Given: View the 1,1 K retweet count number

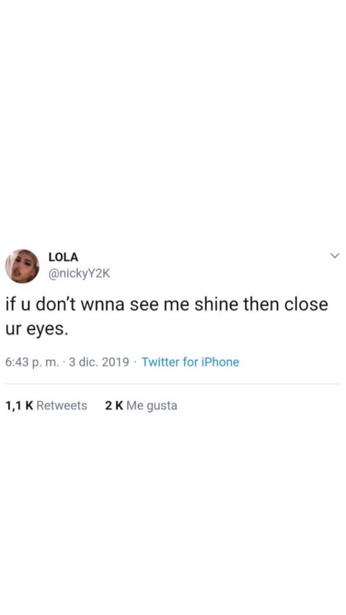Looking at the screenshot, I should tap(19, 406).
